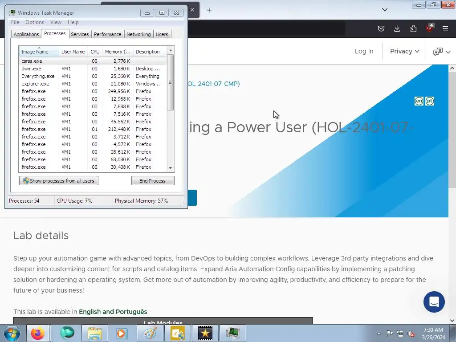Select the explorer.exe process row
Image resolution: width=456 pixels, height=342 pixels.
pos(93,84)
